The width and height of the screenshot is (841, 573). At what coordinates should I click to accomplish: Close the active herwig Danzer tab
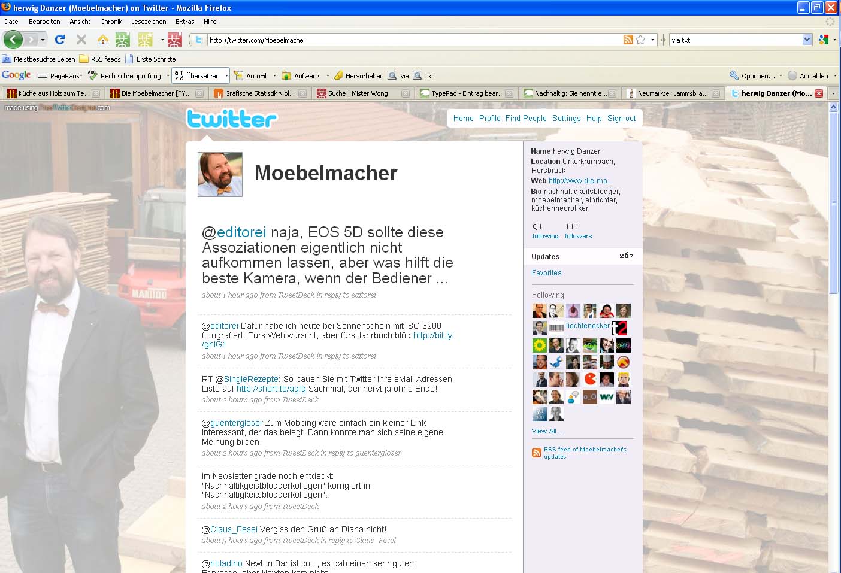click(819, 93)
